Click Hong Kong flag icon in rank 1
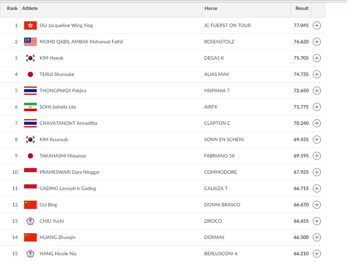This screenshot has width=347, height=262. pyautogui.click(x=30, y=25)
